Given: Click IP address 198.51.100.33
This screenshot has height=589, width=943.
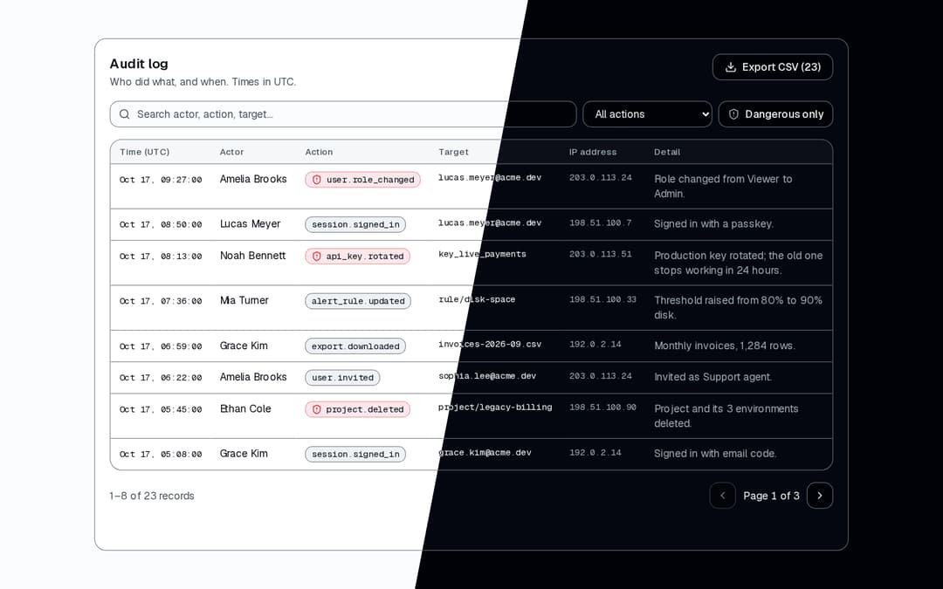Looking at the screenshot, I should (602, 299).
